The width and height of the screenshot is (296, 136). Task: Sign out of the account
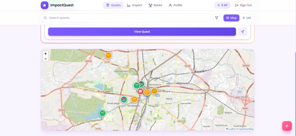243,5
